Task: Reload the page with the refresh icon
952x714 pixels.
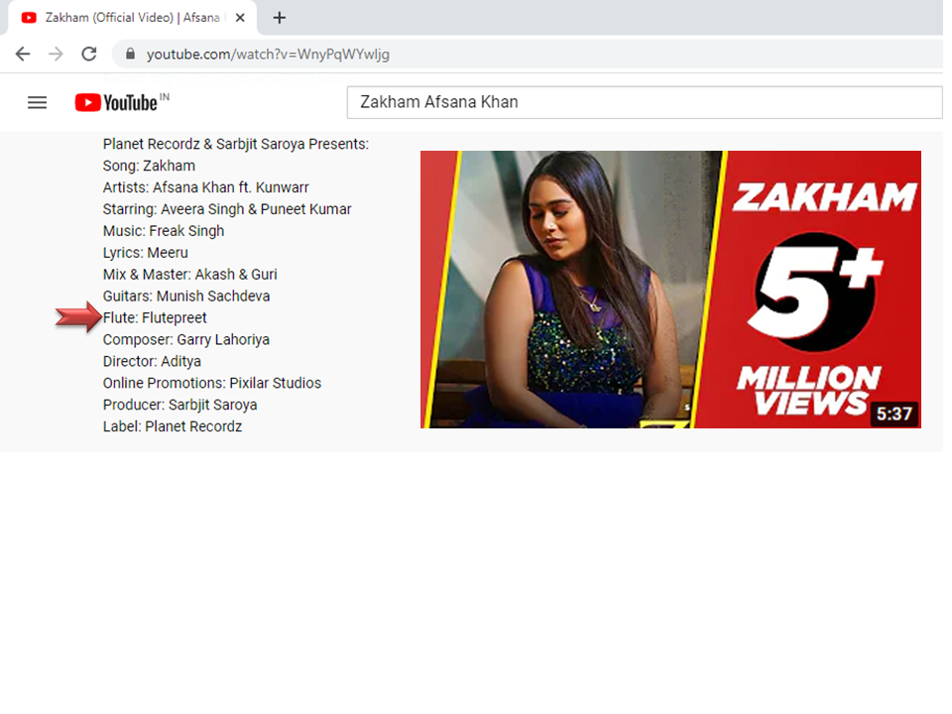Action: click(89, 54)
